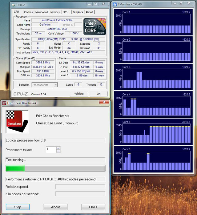Click the Relative speed result field
The width and height of the screenshot is (197, 215).
click(x=80, y=187)
